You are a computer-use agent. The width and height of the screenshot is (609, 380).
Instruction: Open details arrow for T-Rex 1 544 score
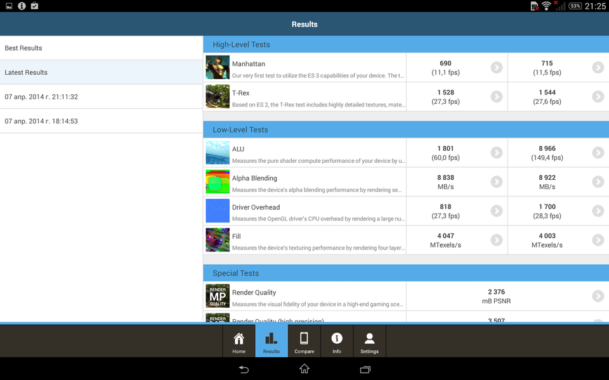click(x=598, y=96)
